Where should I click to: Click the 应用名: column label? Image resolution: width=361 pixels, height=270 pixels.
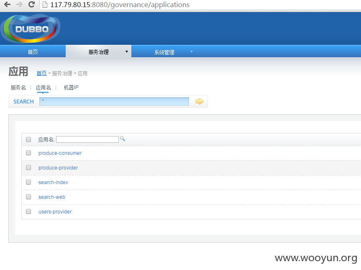pos(46,139)
